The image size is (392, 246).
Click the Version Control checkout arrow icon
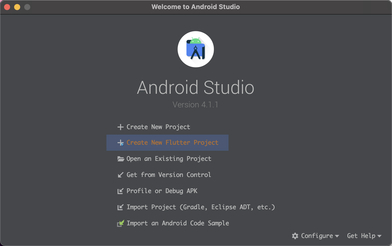[x=121, y=175]
